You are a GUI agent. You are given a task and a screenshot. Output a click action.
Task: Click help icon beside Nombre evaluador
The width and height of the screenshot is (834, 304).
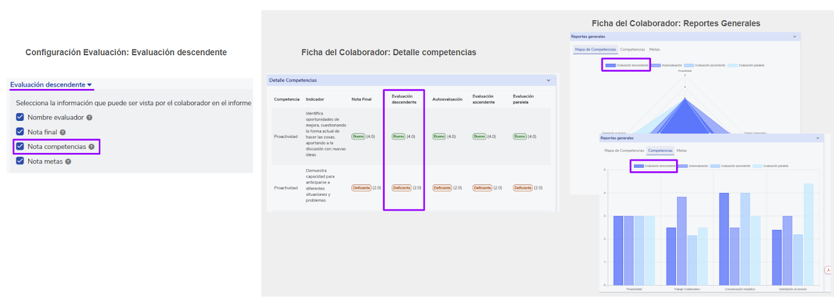click(89, 118)
